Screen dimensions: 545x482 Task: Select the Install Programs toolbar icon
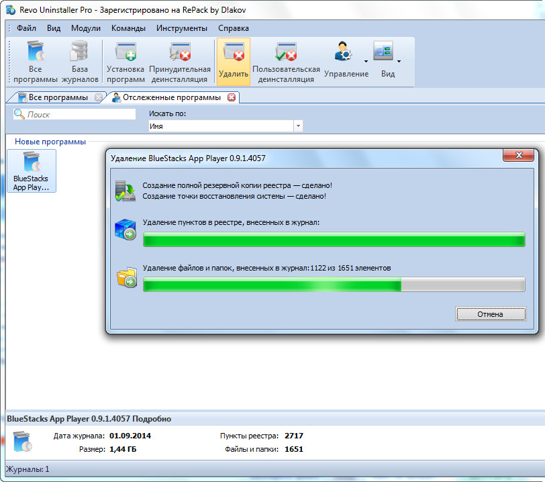point(126,61)
